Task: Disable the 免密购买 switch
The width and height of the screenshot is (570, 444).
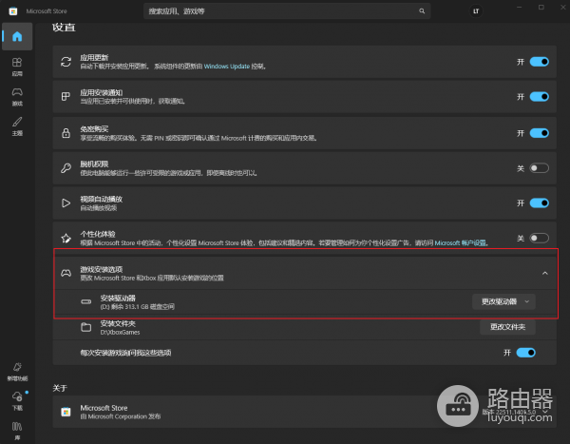Action: tap(539, 133)
